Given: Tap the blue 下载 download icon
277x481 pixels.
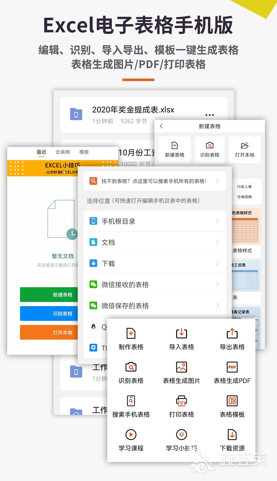Looking at the screenshot, I should pyautogui.click(x=93, y=263).
